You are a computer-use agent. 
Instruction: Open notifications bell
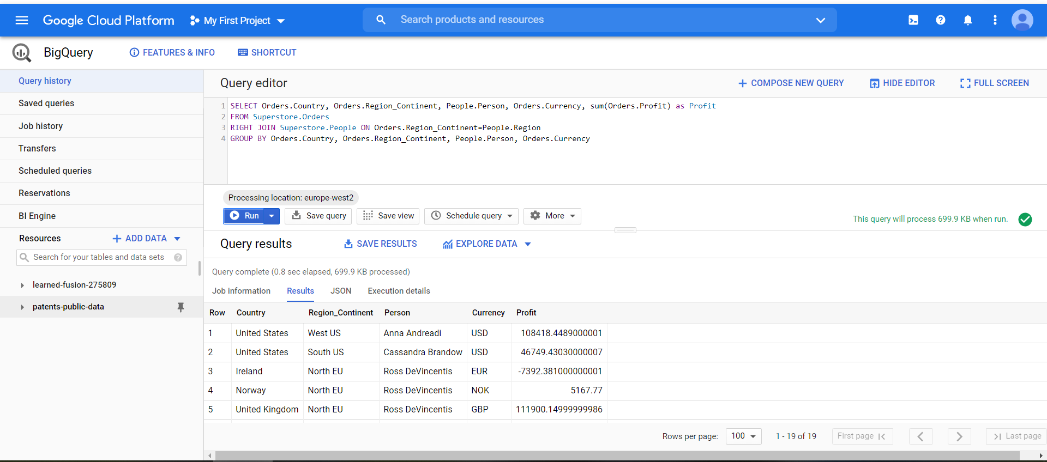pos(968,20)
